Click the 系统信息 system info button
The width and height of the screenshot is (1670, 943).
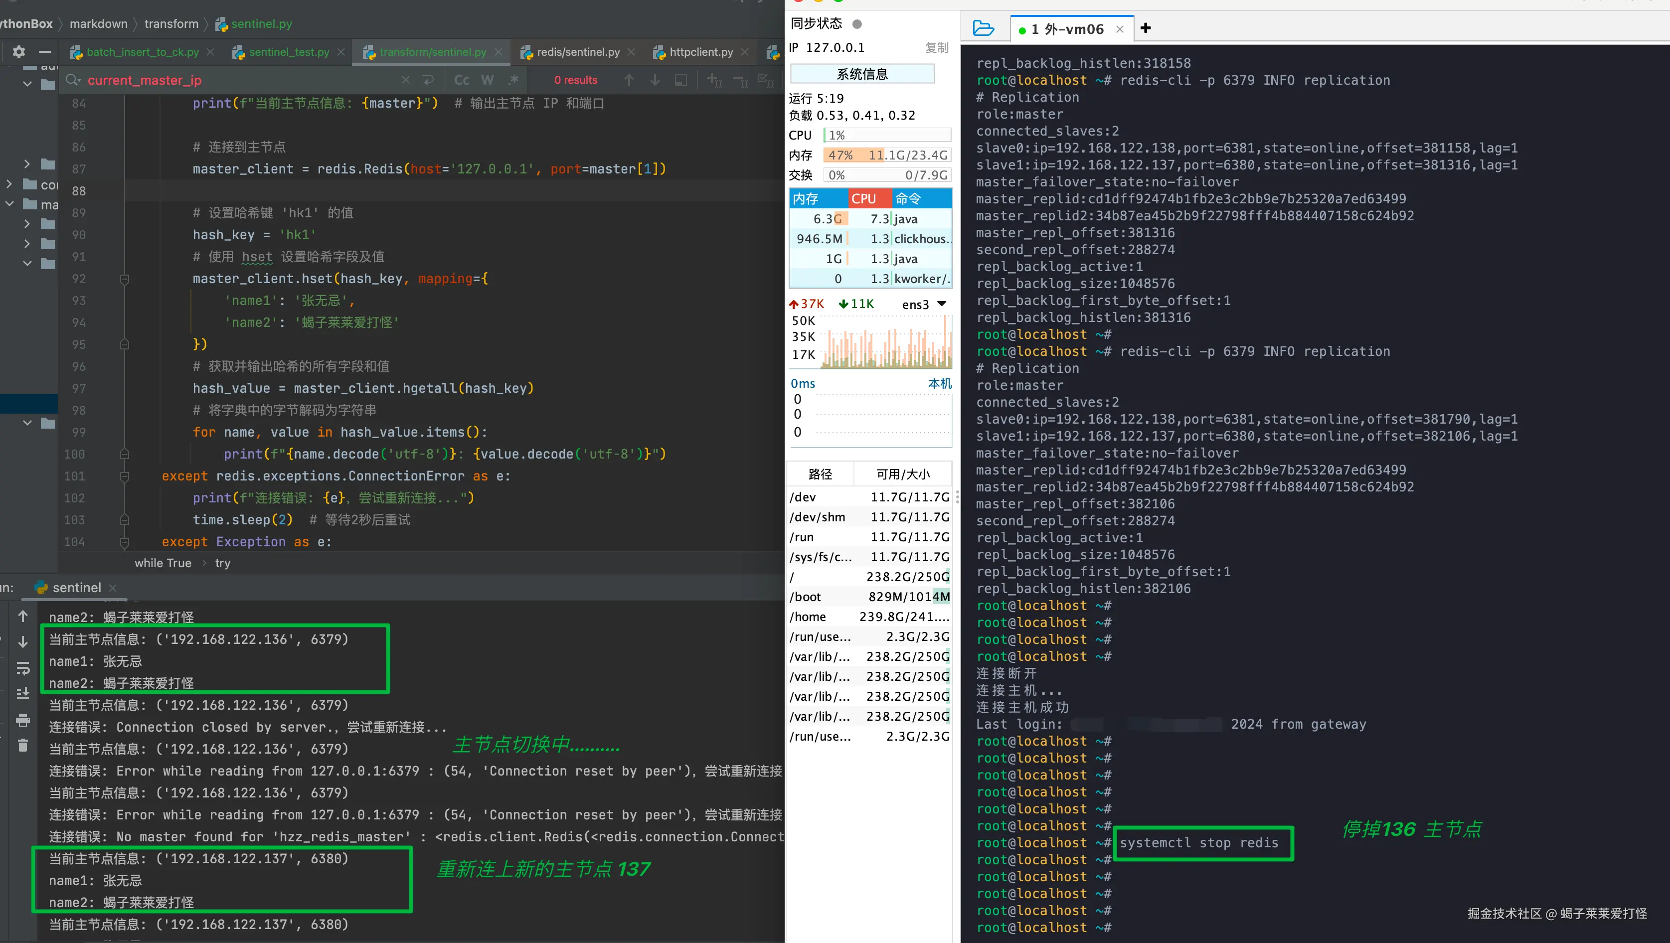coord(861,74)
